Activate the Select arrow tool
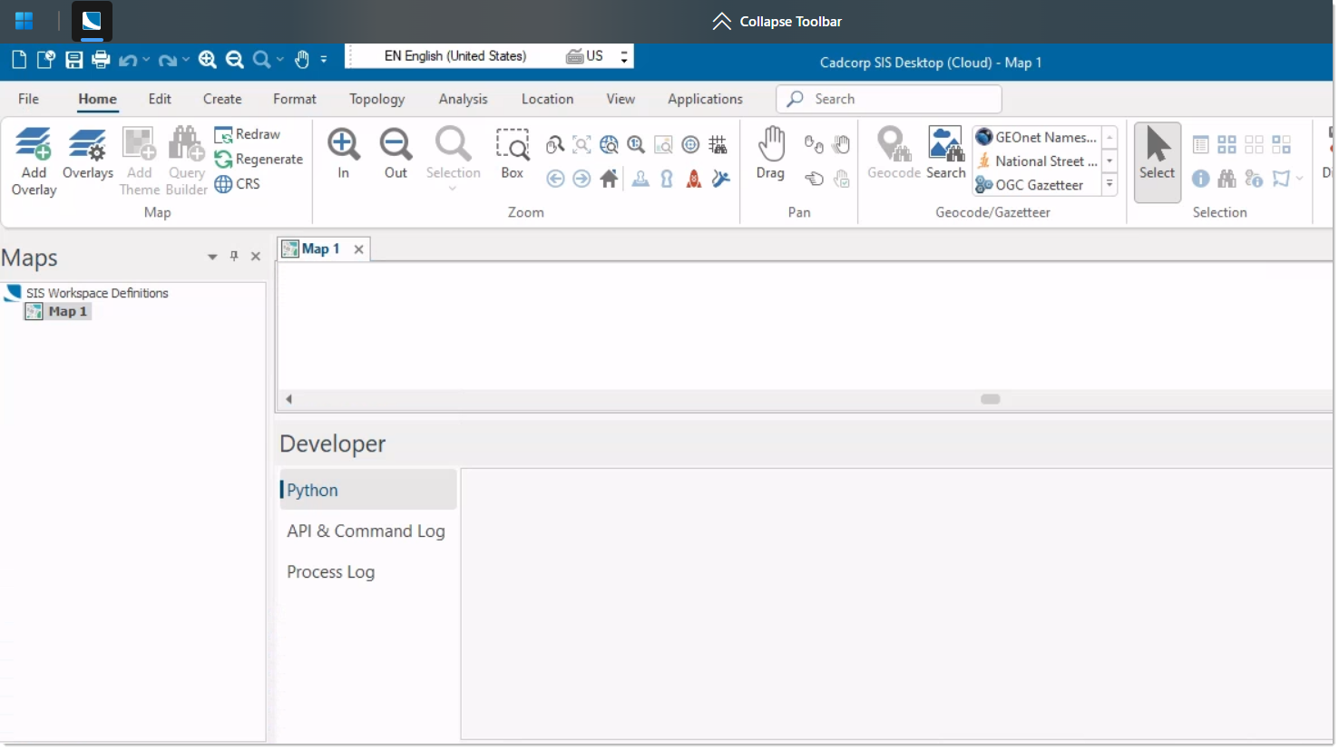Image resolution: width=1339 pixels, height=750 pixels. pyautogui.click(x=1157, y=161)
